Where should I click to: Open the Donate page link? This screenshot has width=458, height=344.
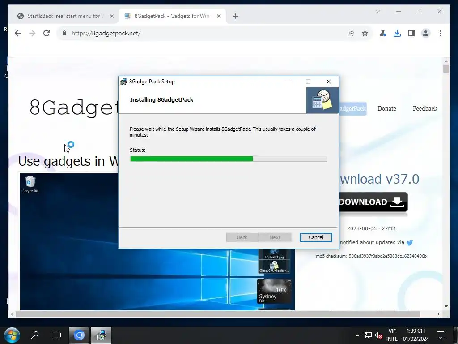387,108
